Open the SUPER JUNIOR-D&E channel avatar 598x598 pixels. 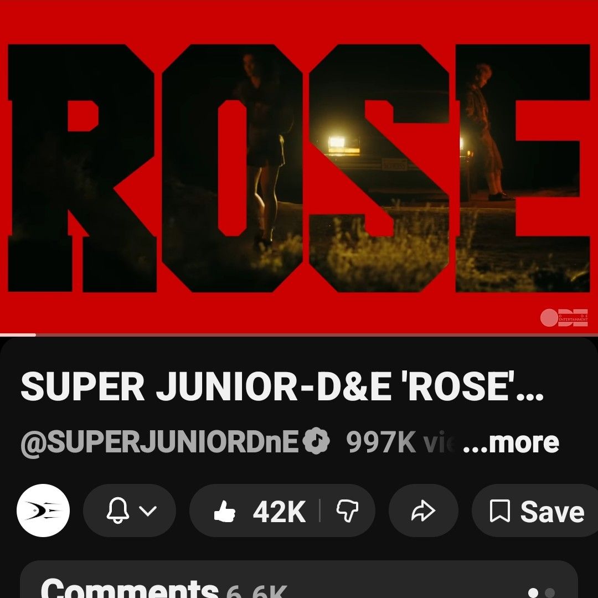click(43, 511)
